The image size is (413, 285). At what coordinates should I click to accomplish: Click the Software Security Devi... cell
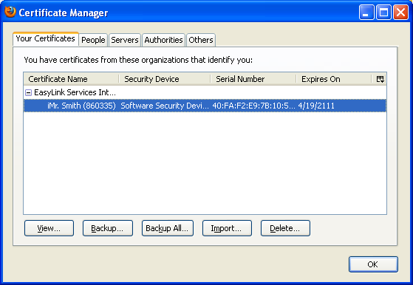coord(164,106)
